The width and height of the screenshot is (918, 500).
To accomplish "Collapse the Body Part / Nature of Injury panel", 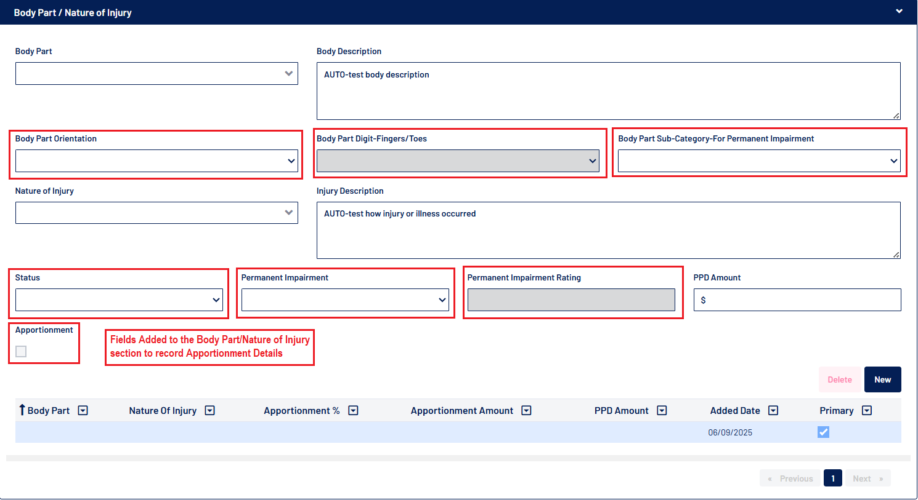I will coord(899,12).
